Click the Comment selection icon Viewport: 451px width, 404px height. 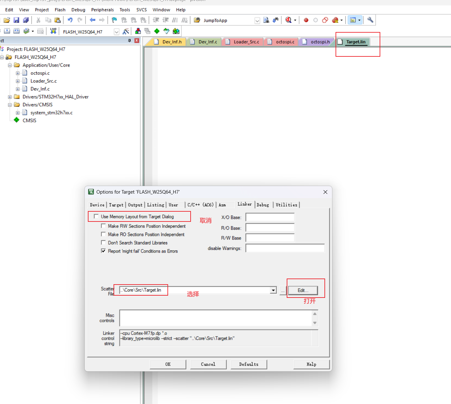coord(175,20)
